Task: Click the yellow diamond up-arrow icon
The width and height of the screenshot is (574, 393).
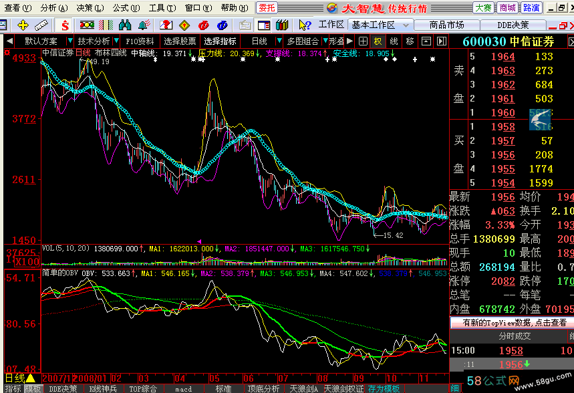Action: click(x=184, y=25)
